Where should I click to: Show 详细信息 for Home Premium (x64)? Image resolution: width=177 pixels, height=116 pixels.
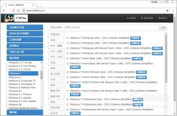click(141, 72)
